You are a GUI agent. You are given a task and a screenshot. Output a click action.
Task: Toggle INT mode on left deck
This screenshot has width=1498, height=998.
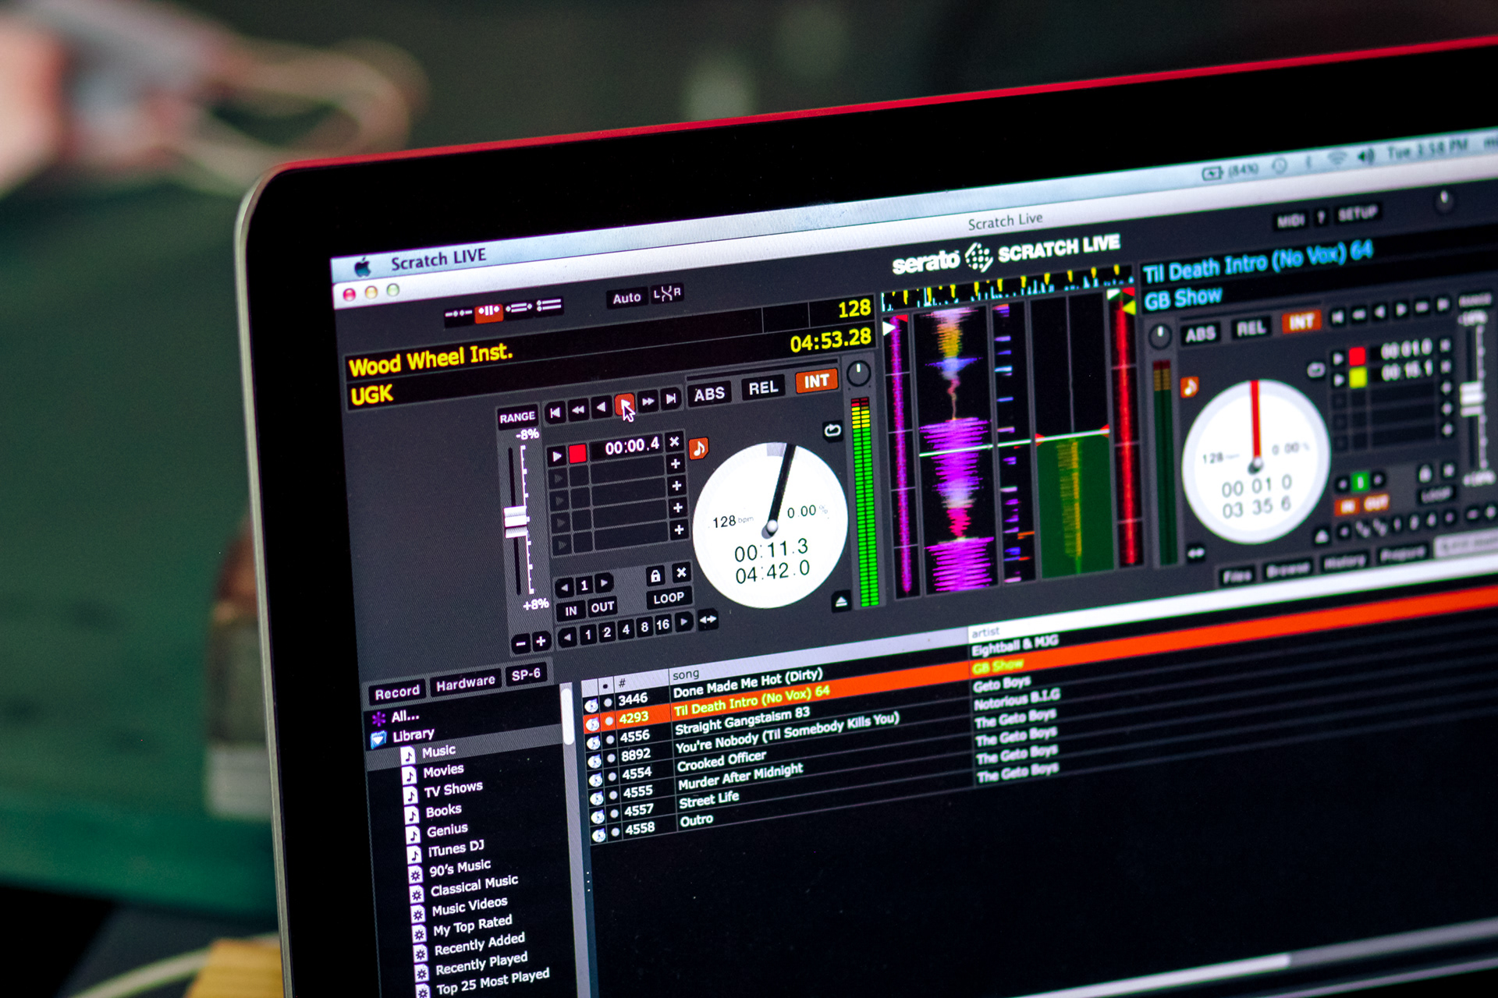816,381
